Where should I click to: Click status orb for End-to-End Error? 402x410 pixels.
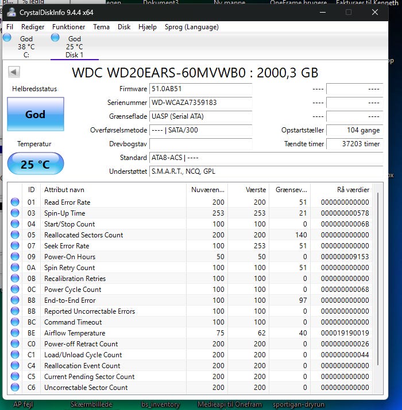point(15,300)
